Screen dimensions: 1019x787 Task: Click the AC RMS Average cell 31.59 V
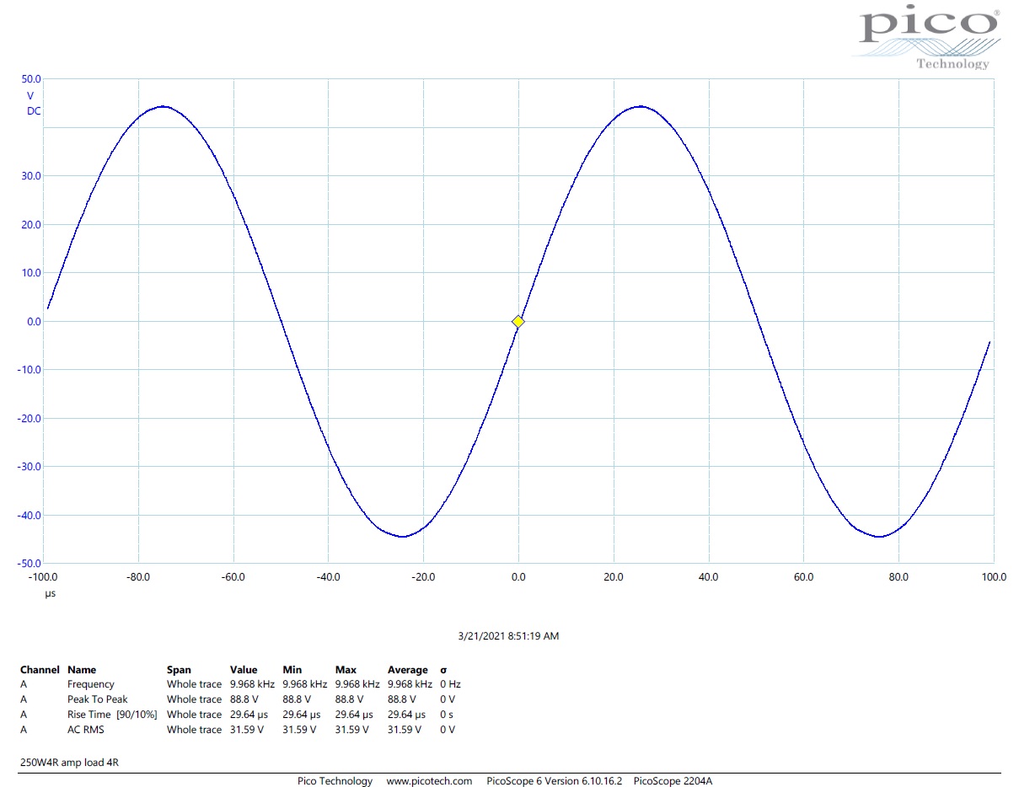pos(405,730)
